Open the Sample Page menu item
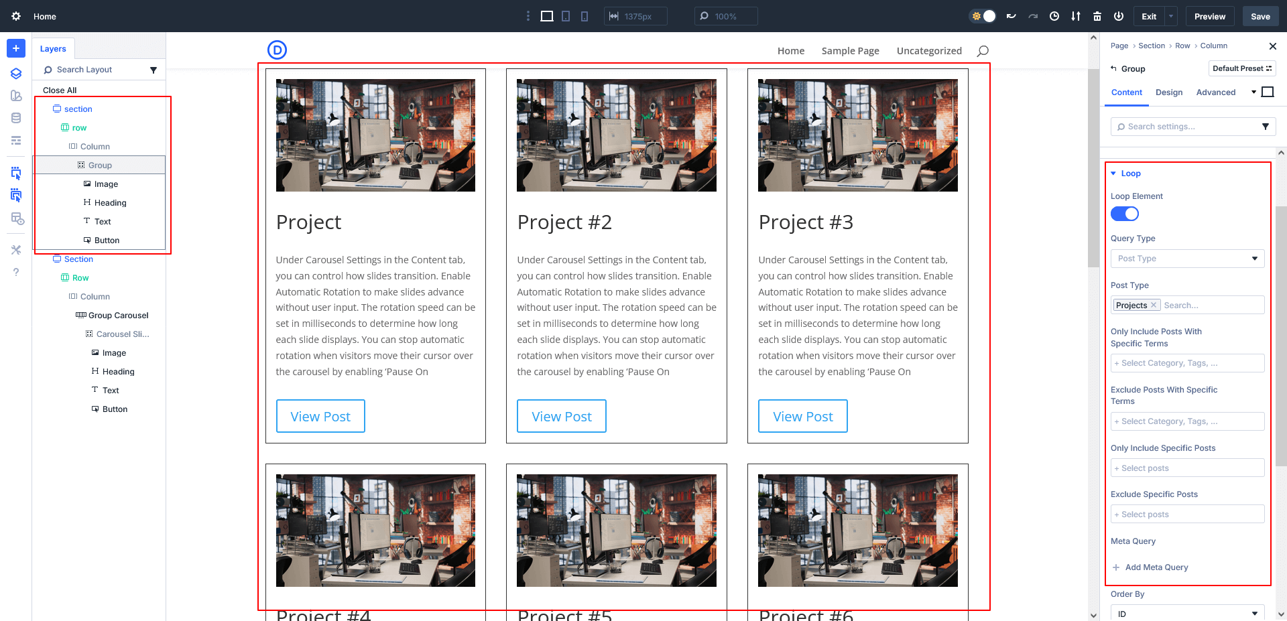 coord(850,50)
